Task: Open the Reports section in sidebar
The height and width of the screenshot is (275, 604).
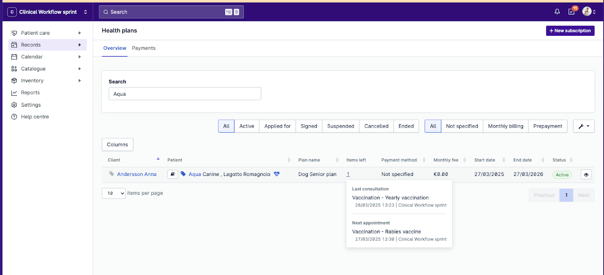Action: click(x=30, y=93)
